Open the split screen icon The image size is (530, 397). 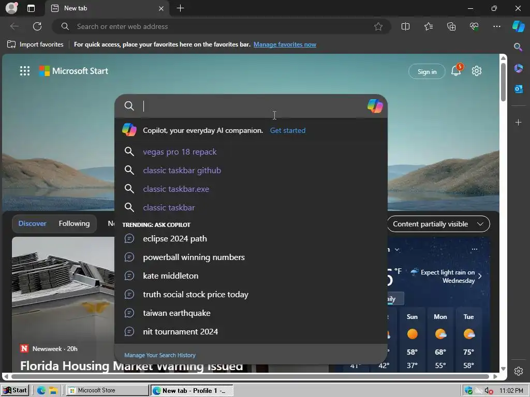(x=405, y=26)
